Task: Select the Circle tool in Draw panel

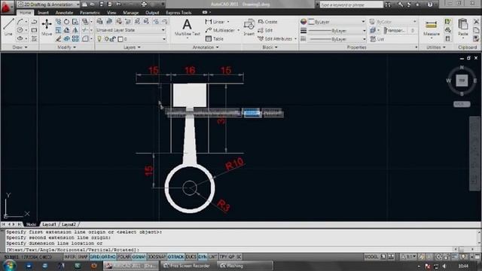Action: [x=20, y=30]
